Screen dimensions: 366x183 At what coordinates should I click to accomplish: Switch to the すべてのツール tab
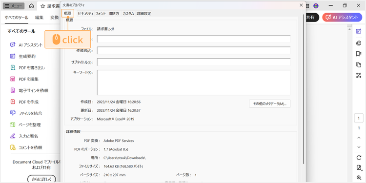click(x=16, y=18)
